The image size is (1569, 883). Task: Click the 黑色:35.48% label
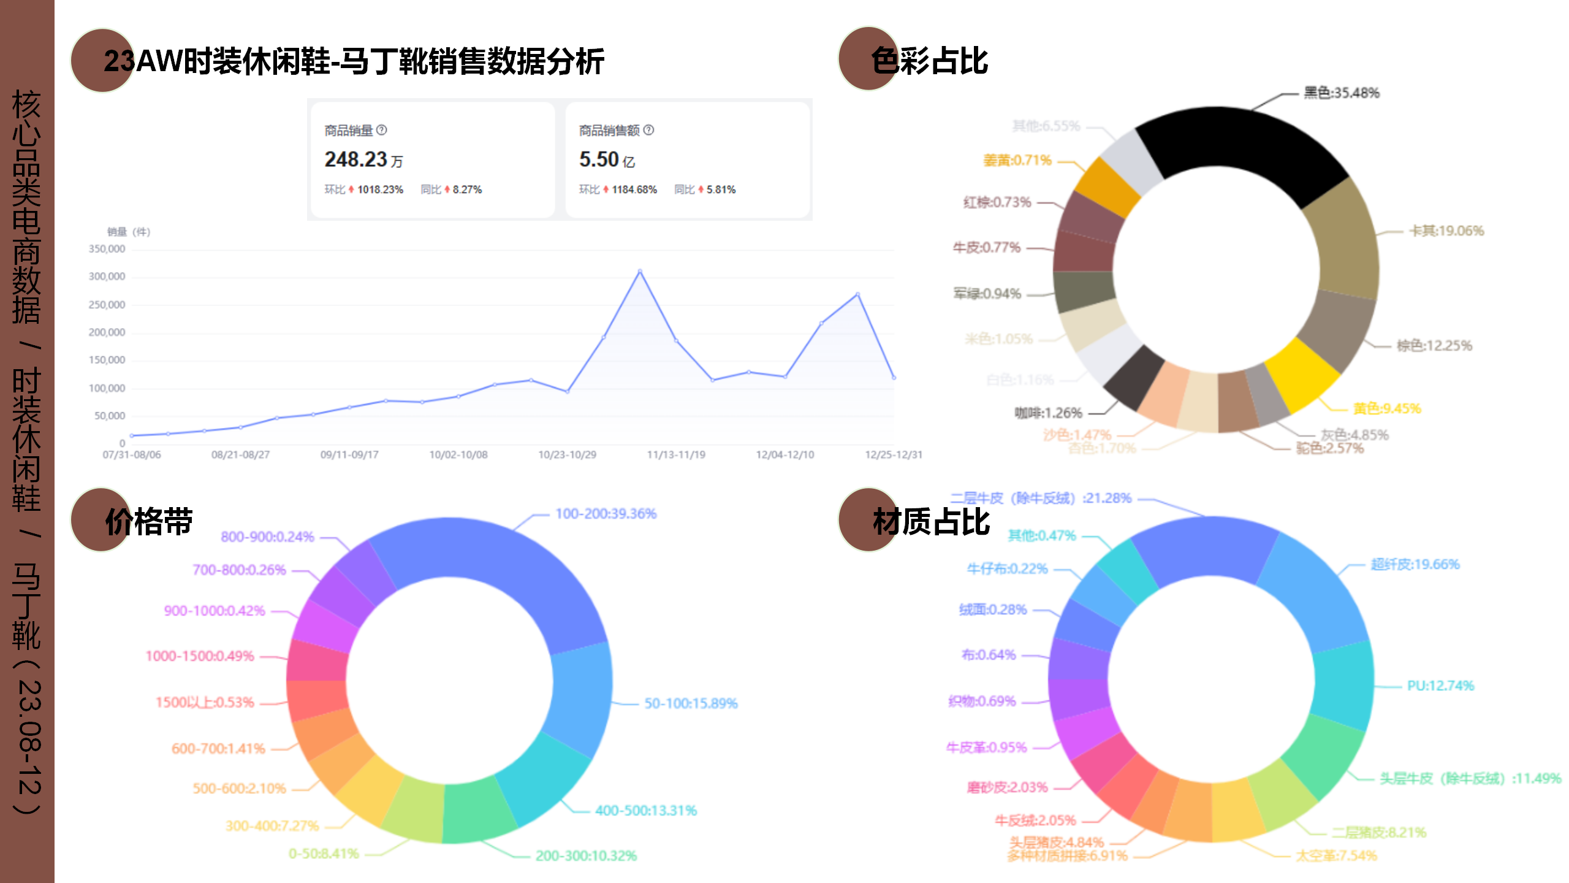click(1341, 93)
